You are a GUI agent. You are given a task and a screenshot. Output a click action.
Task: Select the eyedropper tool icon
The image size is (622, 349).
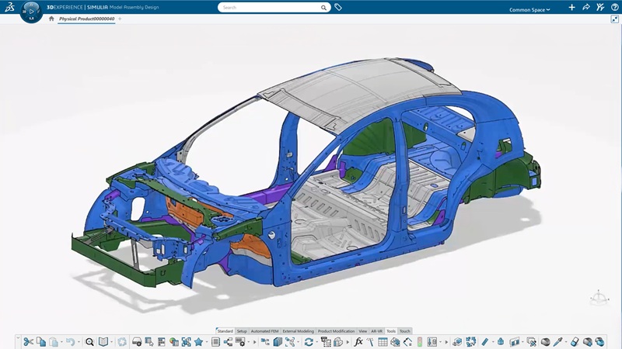click(x=557, y=342)
